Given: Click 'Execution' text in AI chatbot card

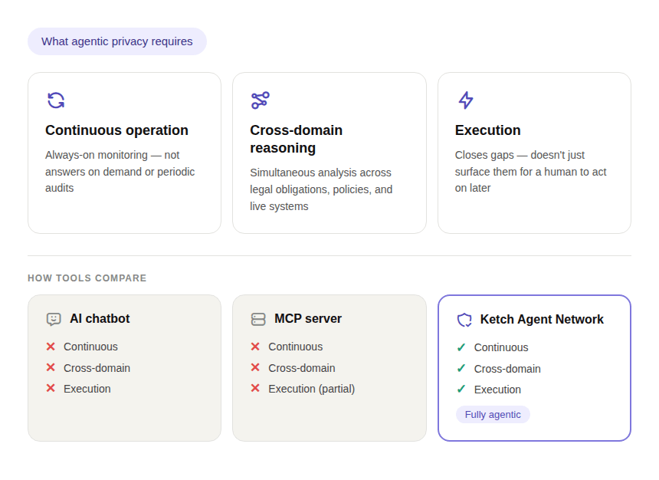Looking at the screenshot, I should click(87, 389).
